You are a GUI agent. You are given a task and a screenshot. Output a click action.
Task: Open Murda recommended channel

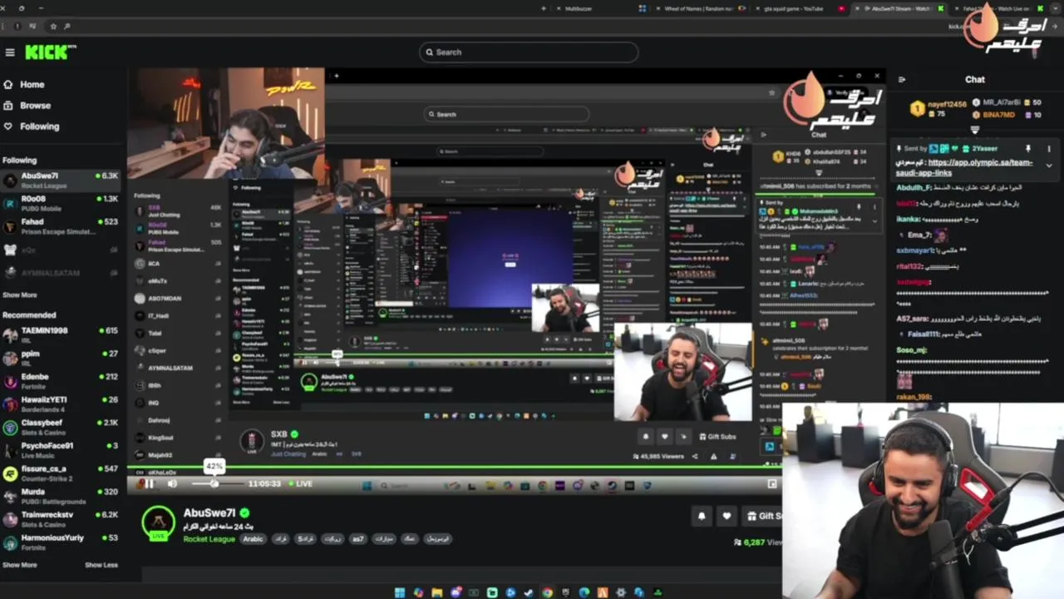coord(60,496)
